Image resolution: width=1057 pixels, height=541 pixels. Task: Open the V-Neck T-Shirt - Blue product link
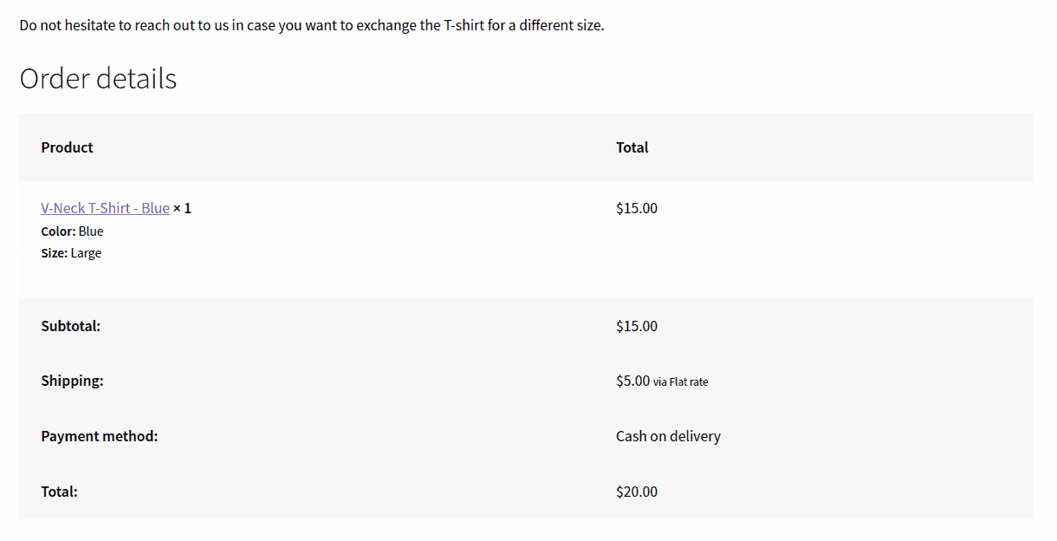tap(105, 208)
